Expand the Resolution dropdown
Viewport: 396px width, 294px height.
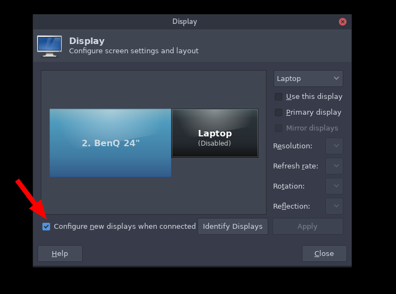click(334, 146)
